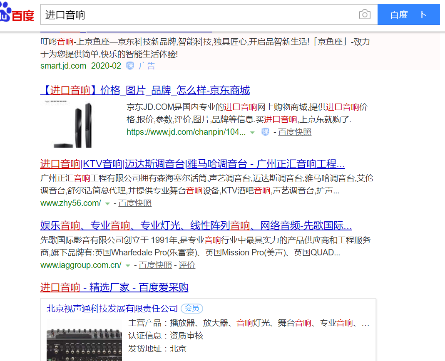The height and width of the screenshot is (361, 445).
Task: Click 评价 link for the iaggroup result
Action: 187,265
